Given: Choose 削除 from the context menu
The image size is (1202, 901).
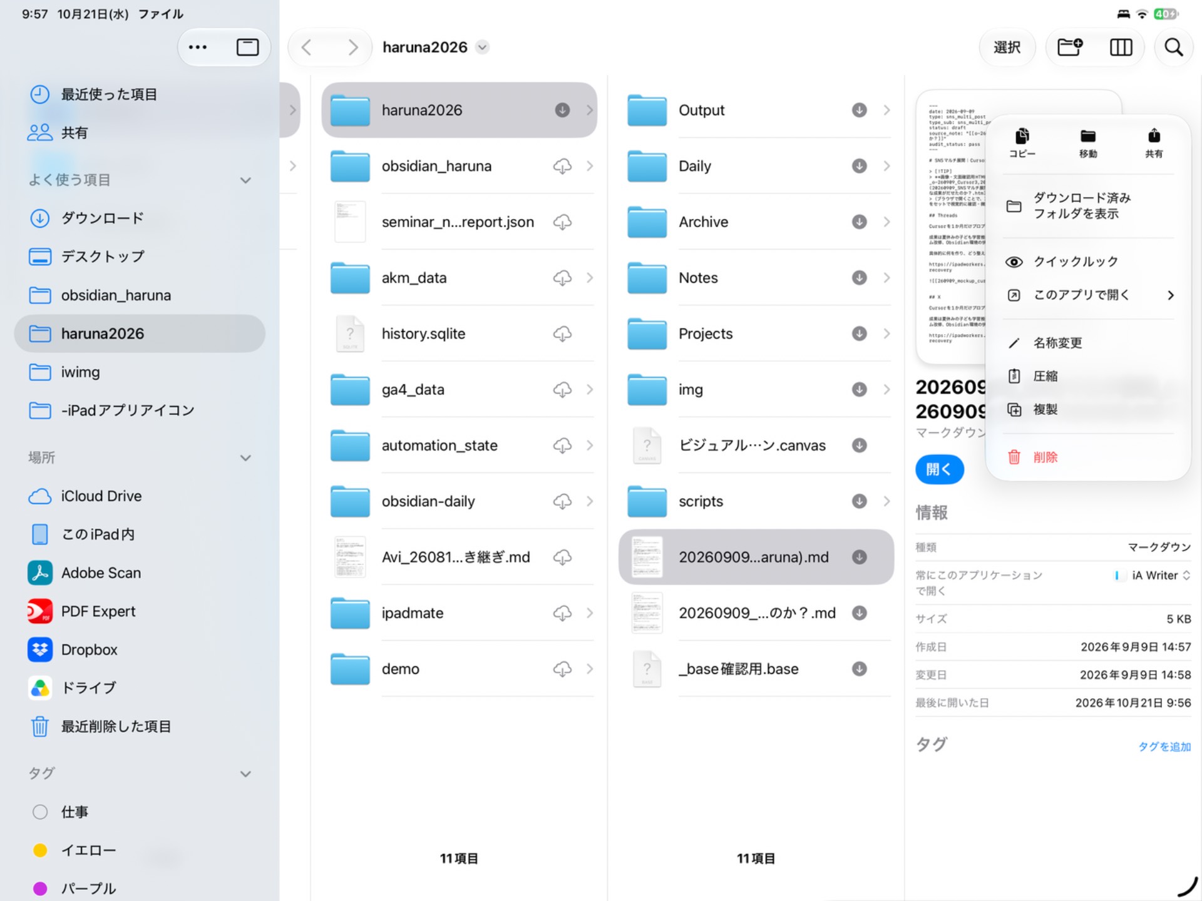Looking at the screenshot, I should 1089,457.
